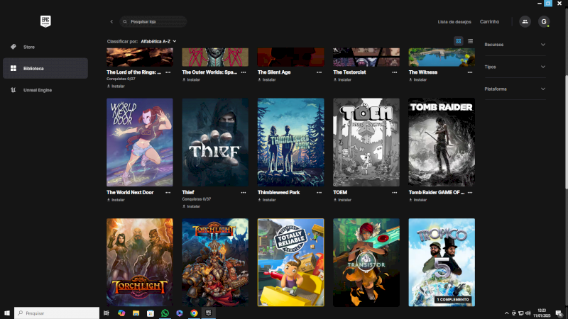Open options menu for TOEM
Screen dimensions: 568x319
pos(395,193)
